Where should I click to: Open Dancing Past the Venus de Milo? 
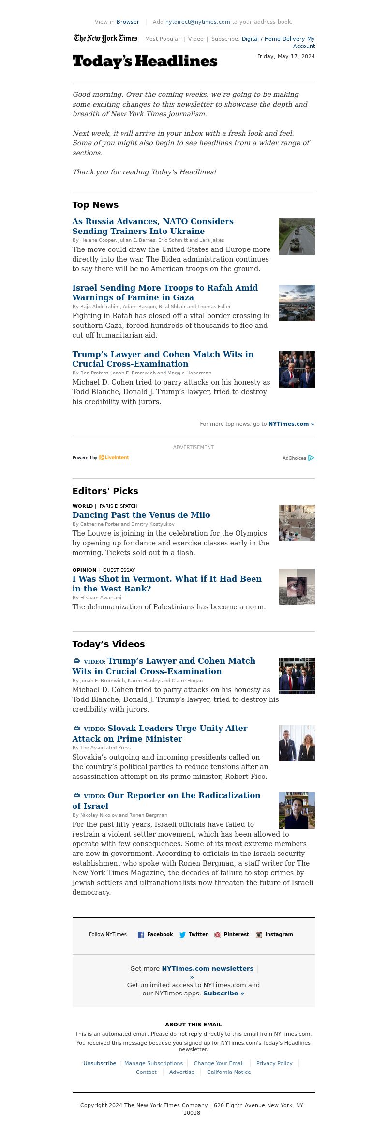[x=141, y=515]
